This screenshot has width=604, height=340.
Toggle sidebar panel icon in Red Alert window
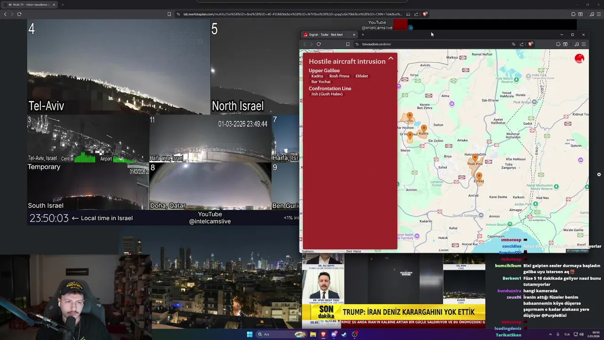pos(565,44)
